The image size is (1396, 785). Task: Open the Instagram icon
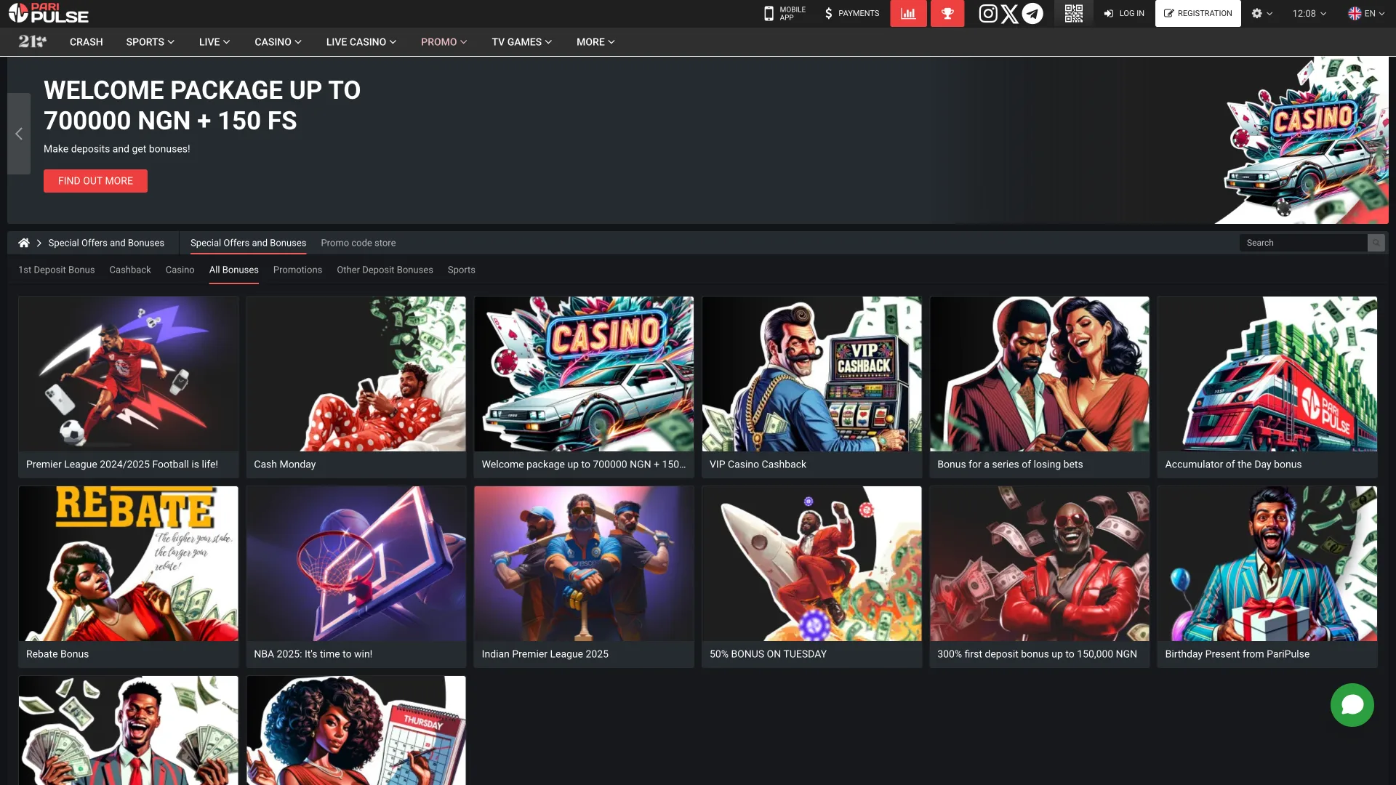[987, 13]
